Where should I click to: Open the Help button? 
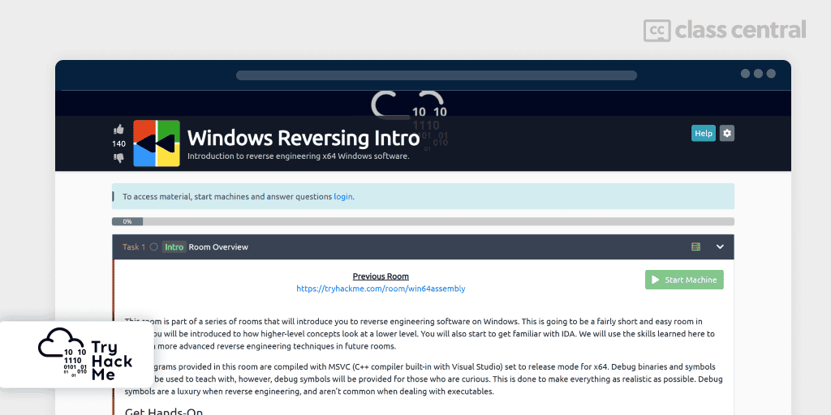pyautogui.click(x=704, y=134)
